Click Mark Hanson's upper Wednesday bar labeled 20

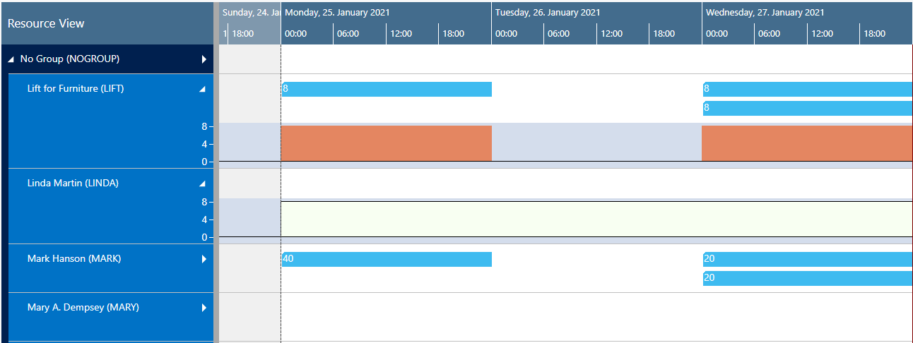(807, 259)
